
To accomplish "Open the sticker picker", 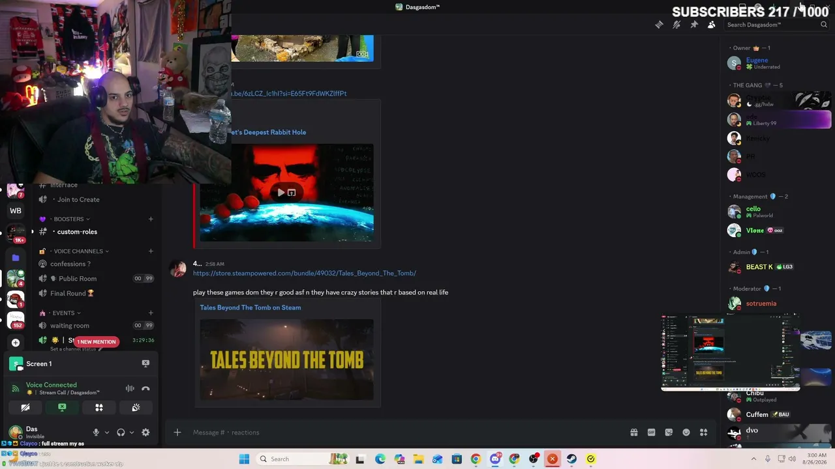I will (x=669, y=433).
